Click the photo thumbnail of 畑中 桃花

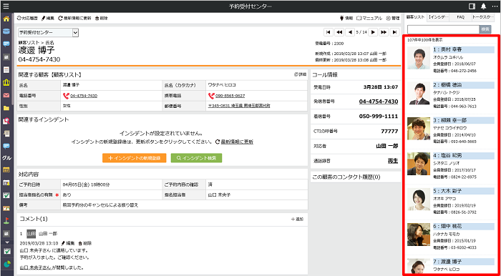[x=419, y=235]
